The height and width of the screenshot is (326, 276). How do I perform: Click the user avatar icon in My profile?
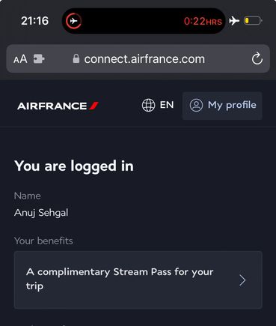[x=196, y=105]
